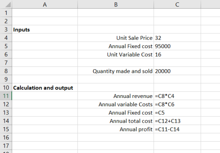This screenshot has width=220, height=153.
Task: Select the Unit Variable Cost value 16
Action: (177, 54)
